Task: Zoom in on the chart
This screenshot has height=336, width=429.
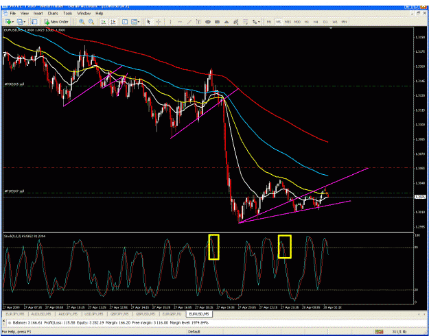Action: (82, 22)
